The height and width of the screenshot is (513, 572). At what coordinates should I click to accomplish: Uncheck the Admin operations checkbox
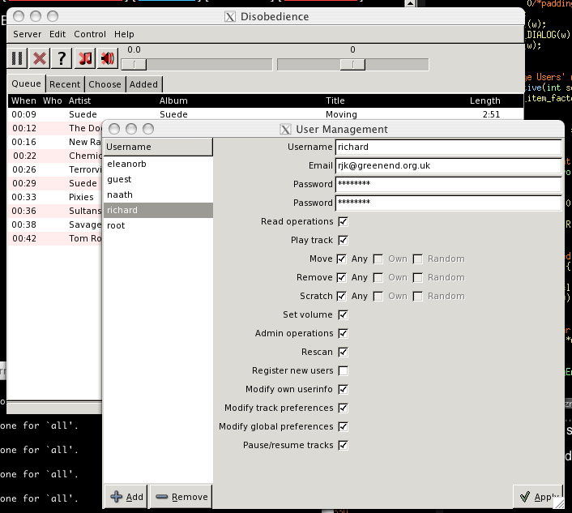pyautogui.click(x=343, y=334)
